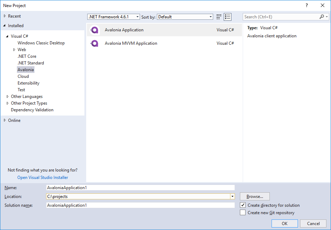Screen dimensions: 331x230
Task: Click the search magnifier icon
Action: (322, 17)
